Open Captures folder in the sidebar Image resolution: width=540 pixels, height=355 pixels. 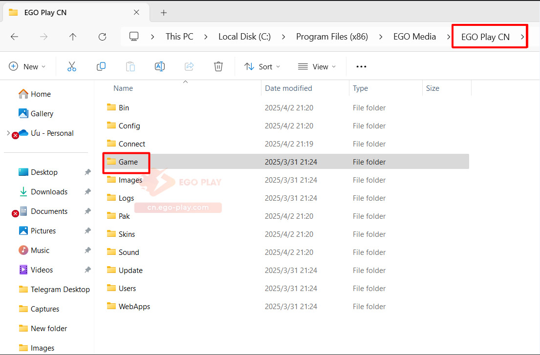39,309
